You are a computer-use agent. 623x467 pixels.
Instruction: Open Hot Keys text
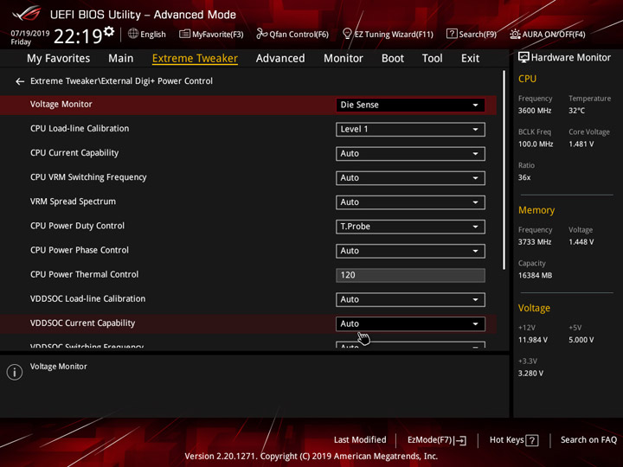click(x=506, y=440)
